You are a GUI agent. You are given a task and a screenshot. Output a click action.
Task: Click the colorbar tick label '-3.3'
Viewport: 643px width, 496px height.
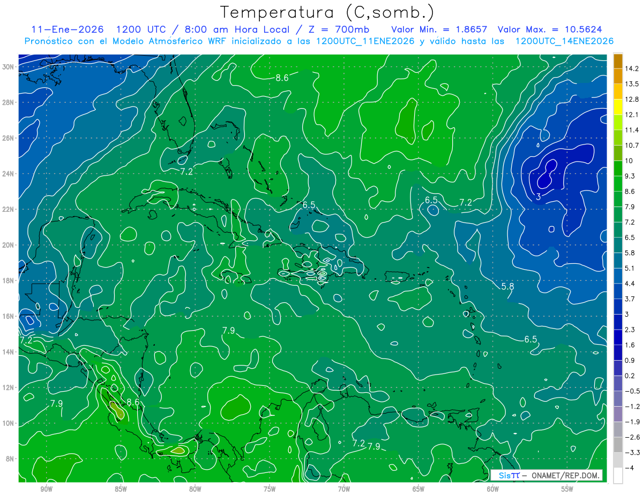[632, 453]
